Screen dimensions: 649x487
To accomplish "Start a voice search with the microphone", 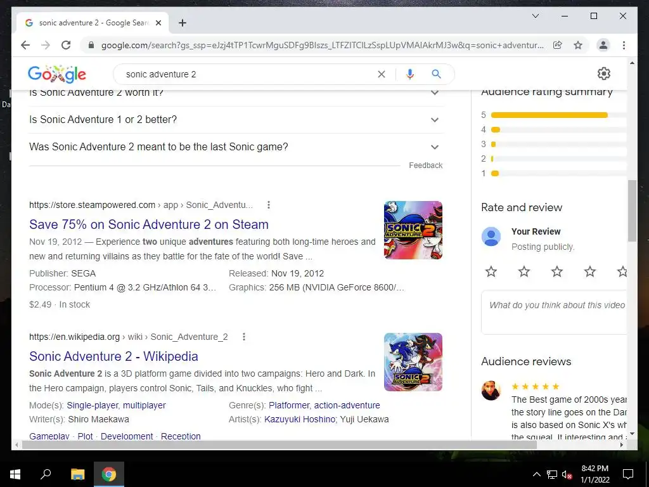I will point(410,74).
